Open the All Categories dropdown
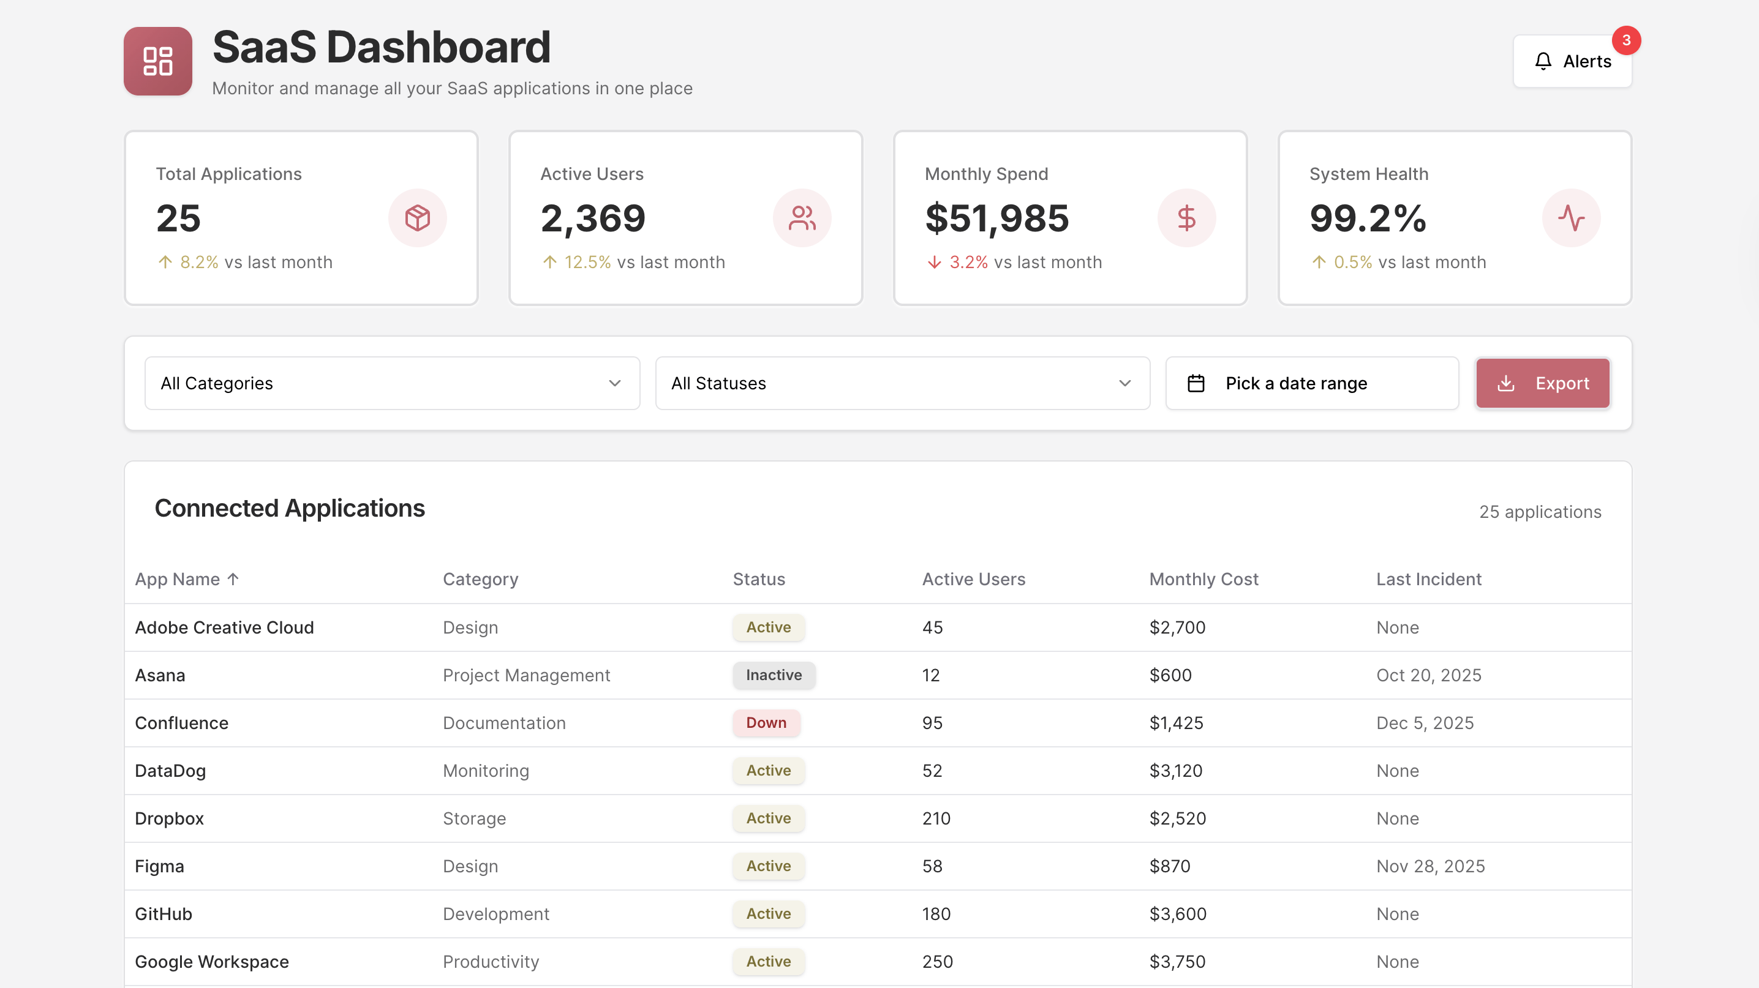This screenshot has width=1759, height=988. 392,383
